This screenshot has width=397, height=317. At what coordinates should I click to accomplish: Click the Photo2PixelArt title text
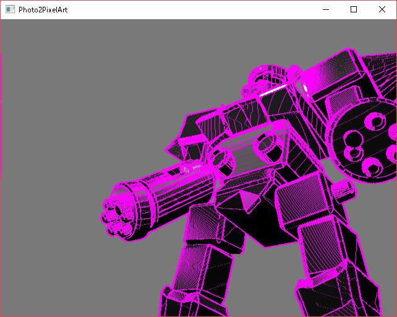coord(43,10)
